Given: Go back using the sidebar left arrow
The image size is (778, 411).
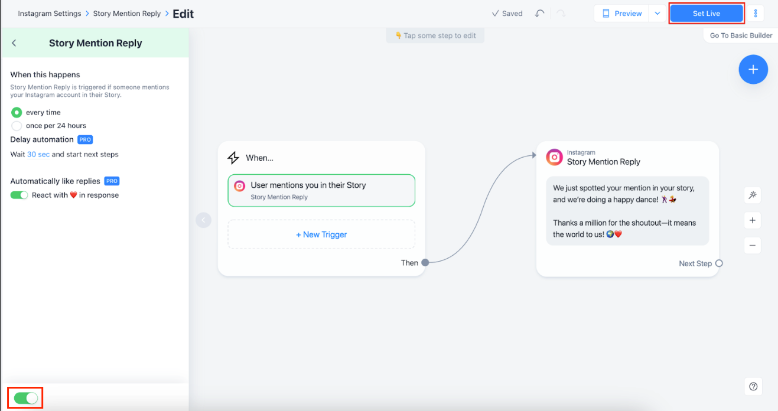Looking at the screenshot, I should 14,43.
